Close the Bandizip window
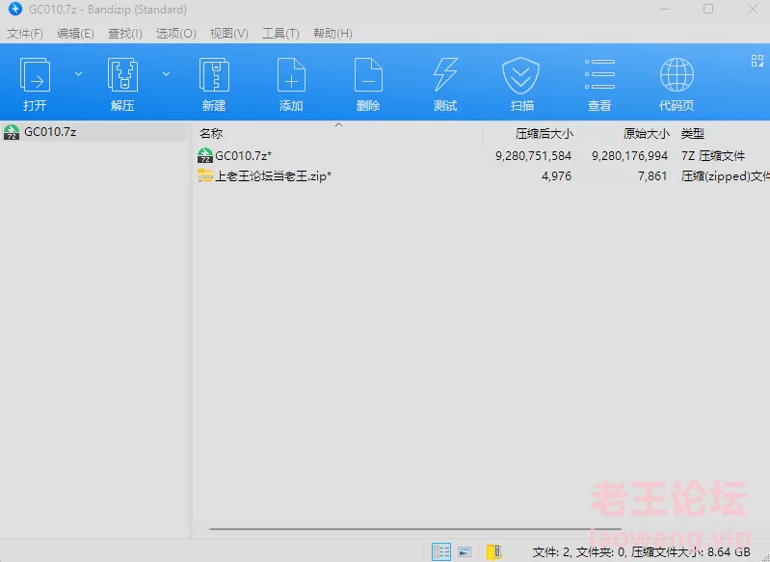 tap(753, 9)
